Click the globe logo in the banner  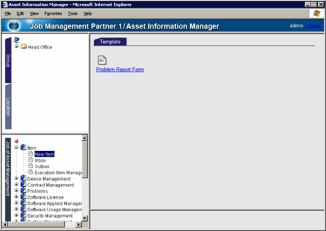[14, 26]
